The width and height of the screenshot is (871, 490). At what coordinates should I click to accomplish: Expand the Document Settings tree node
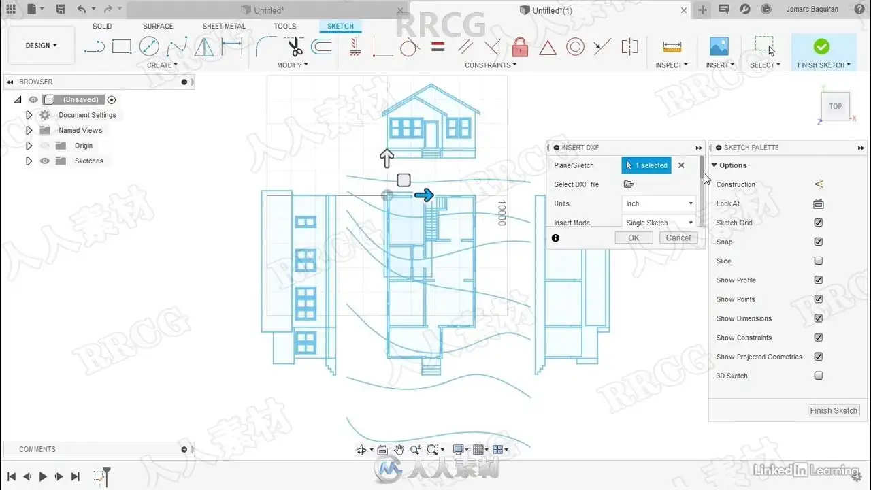point(29,115)
